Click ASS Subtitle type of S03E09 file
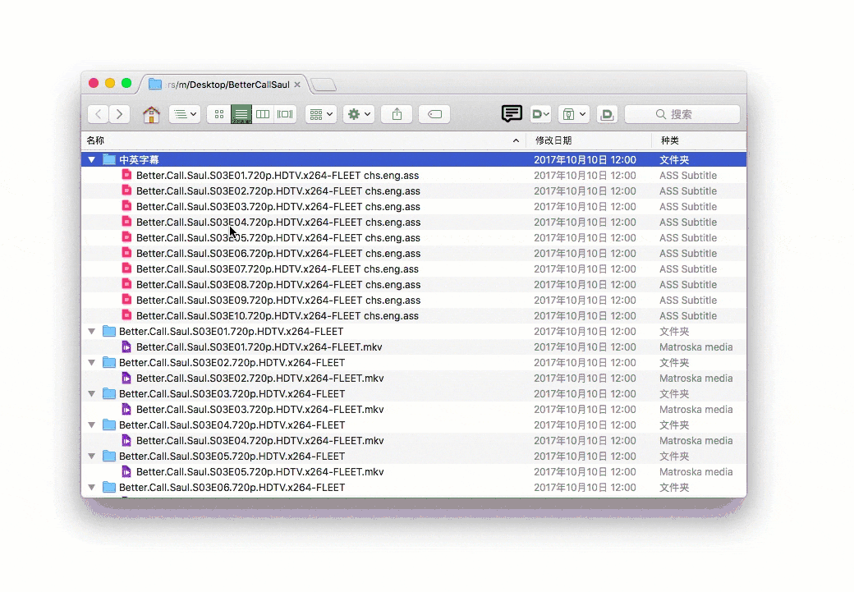 coord(688,300)
